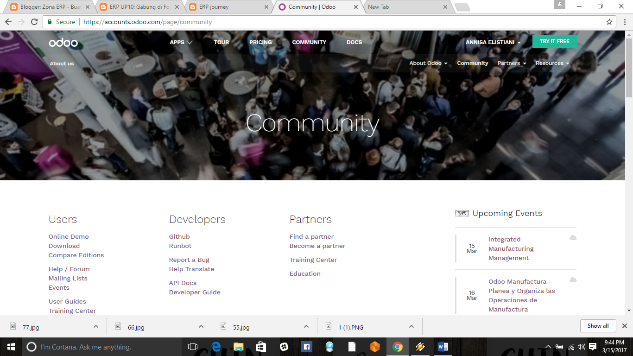Expand the APPS dropdown menu

pos(181,42)
